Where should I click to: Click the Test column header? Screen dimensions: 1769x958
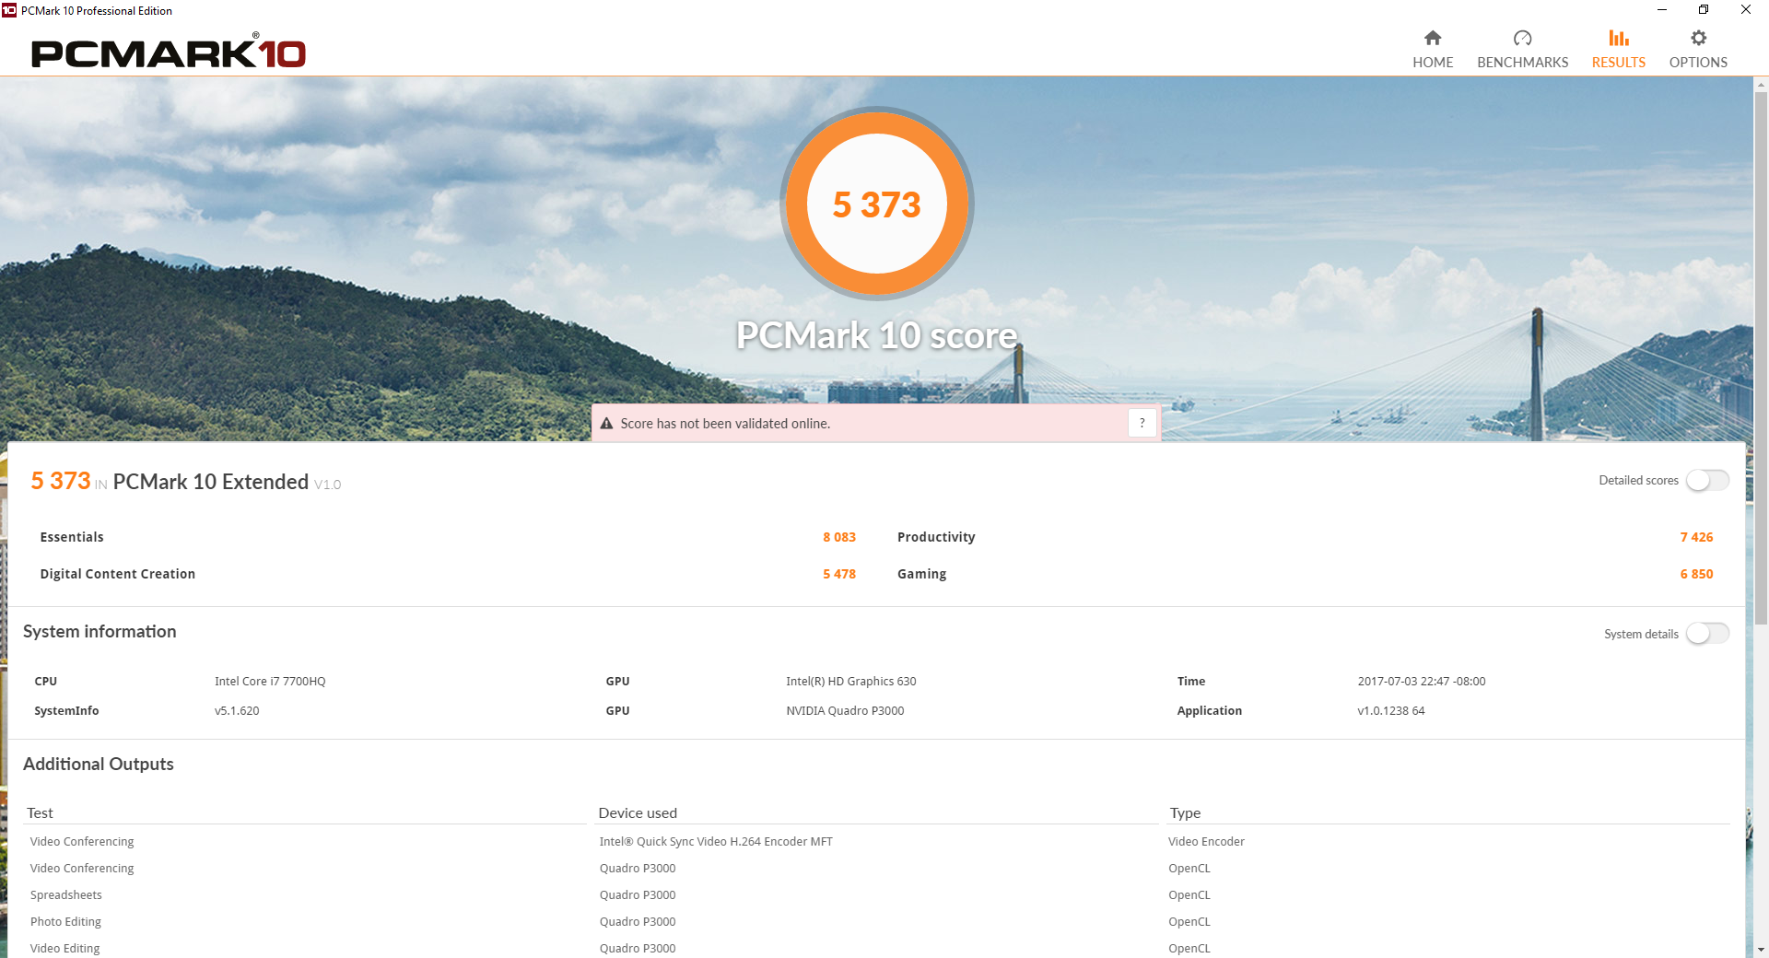pos(40,813)
